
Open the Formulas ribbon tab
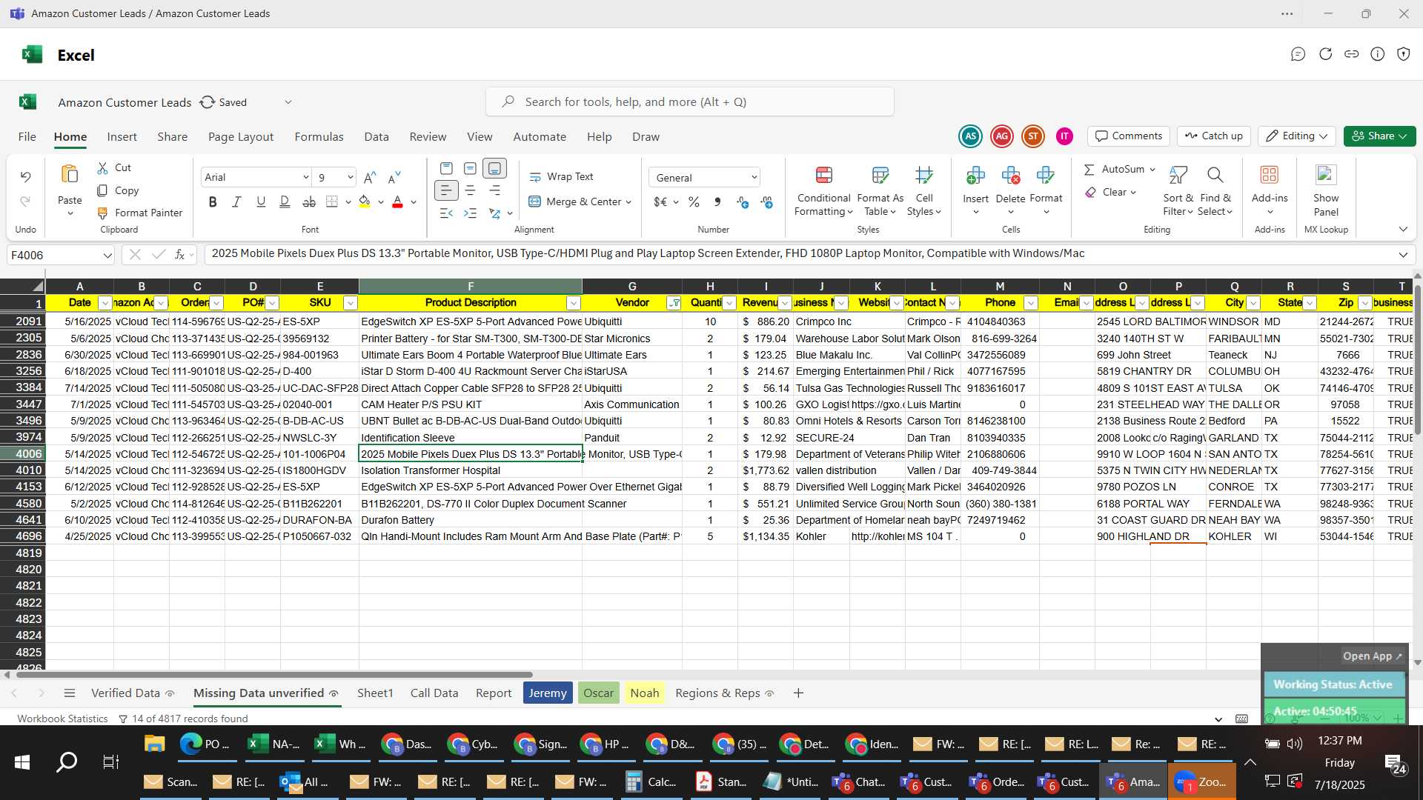[319, 137]
